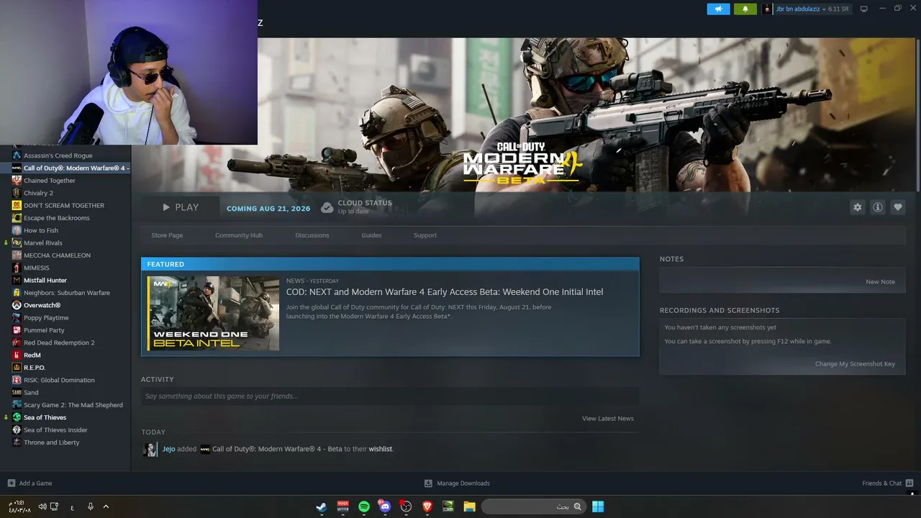Open Spotify from the taskbar
921x518 pixels.
[x=364, y=506]
